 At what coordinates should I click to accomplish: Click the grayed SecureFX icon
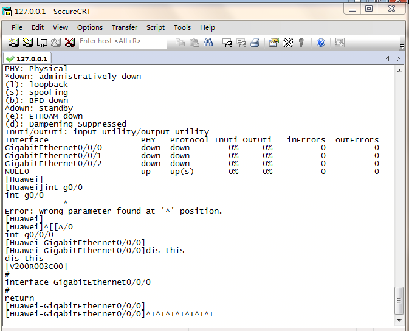point(340,43)
